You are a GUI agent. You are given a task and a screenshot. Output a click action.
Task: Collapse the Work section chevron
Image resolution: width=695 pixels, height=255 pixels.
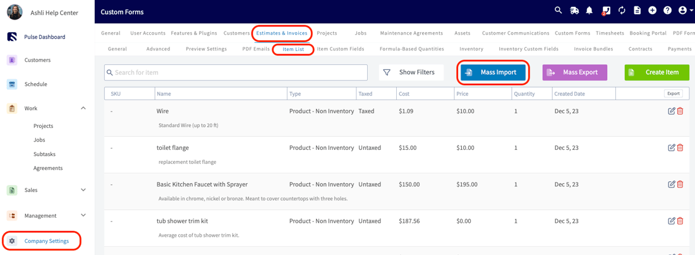pyautogui.click(x=83, y=108)
